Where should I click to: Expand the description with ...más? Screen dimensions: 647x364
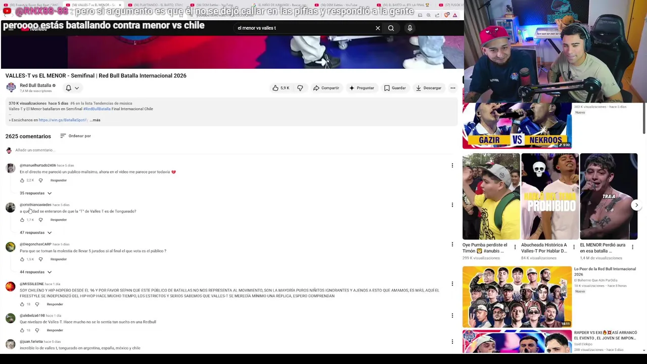[x=95, y=120]
